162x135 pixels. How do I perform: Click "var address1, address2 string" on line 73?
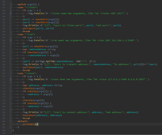43,85
